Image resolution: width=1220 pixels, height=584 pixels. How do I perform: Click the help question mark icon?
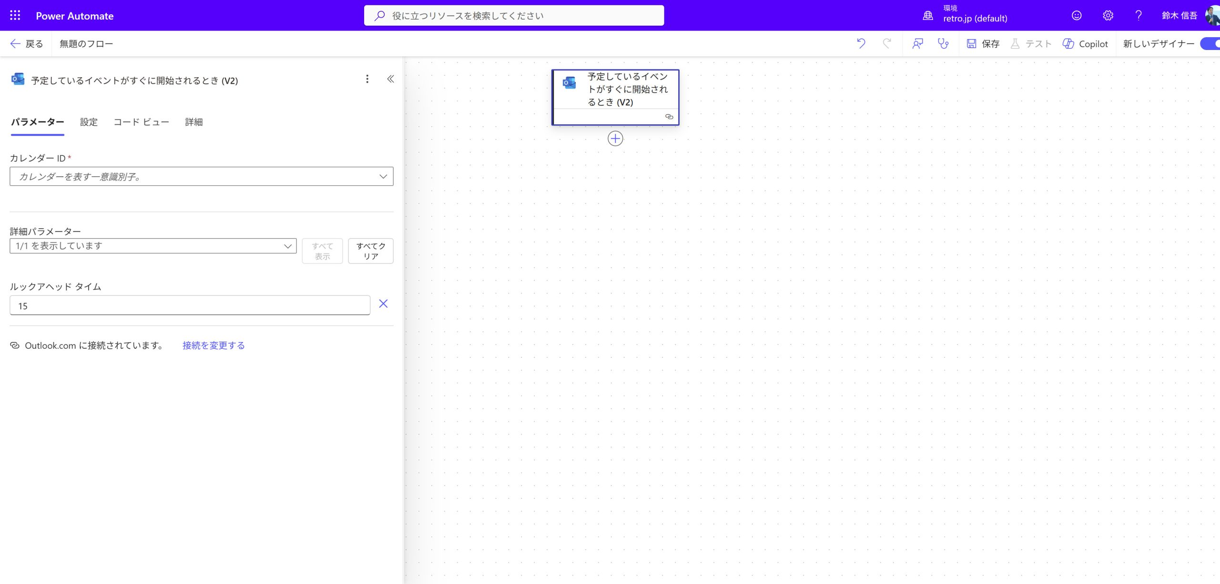click(x=1139, y=15)
